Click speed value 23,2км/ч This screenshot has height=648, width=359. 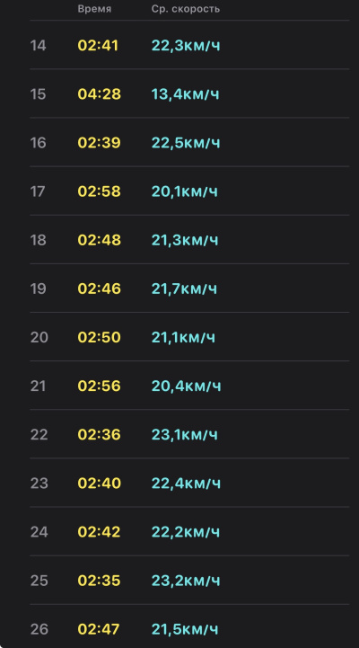click(x=186, y=581)
